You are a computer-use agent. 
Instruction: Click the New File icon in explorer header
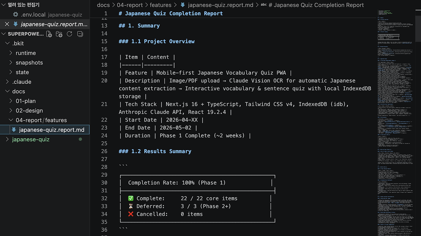(x=49, y=34)
